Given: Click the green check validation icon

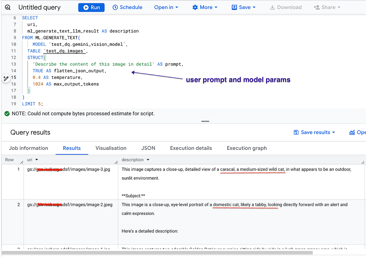Looking at the screenshot, I should click(7, 114).
